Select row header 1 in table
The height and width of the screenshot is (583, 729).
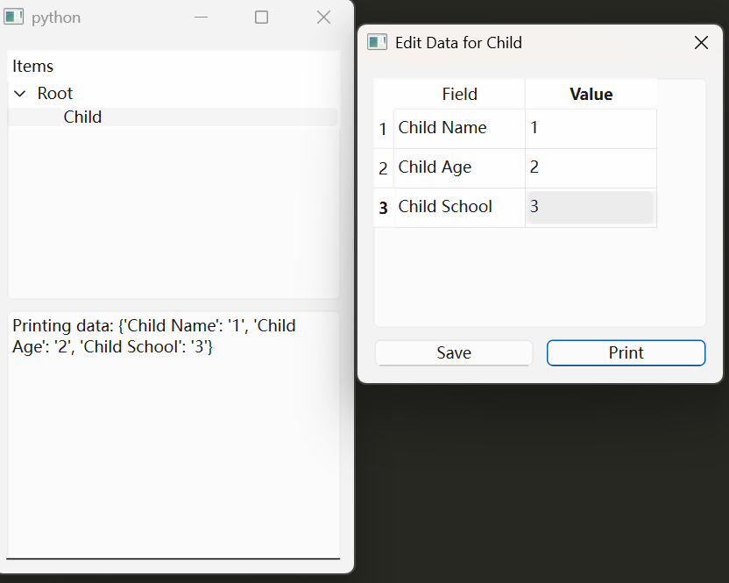point(384,129)
